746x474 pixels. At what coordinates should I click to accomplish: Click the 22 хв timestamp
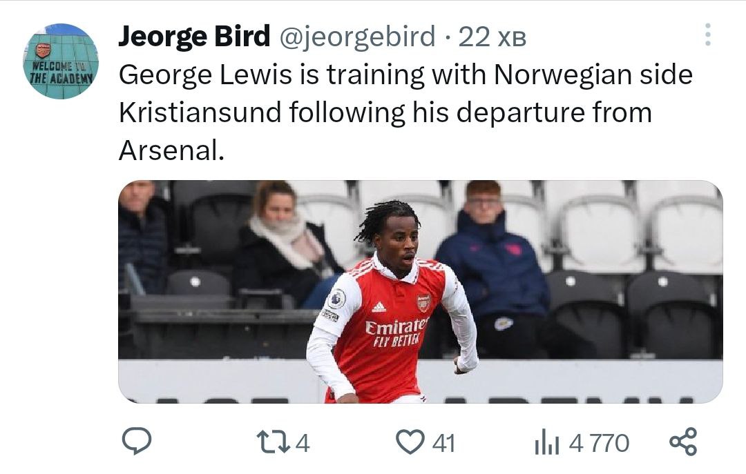492,37
